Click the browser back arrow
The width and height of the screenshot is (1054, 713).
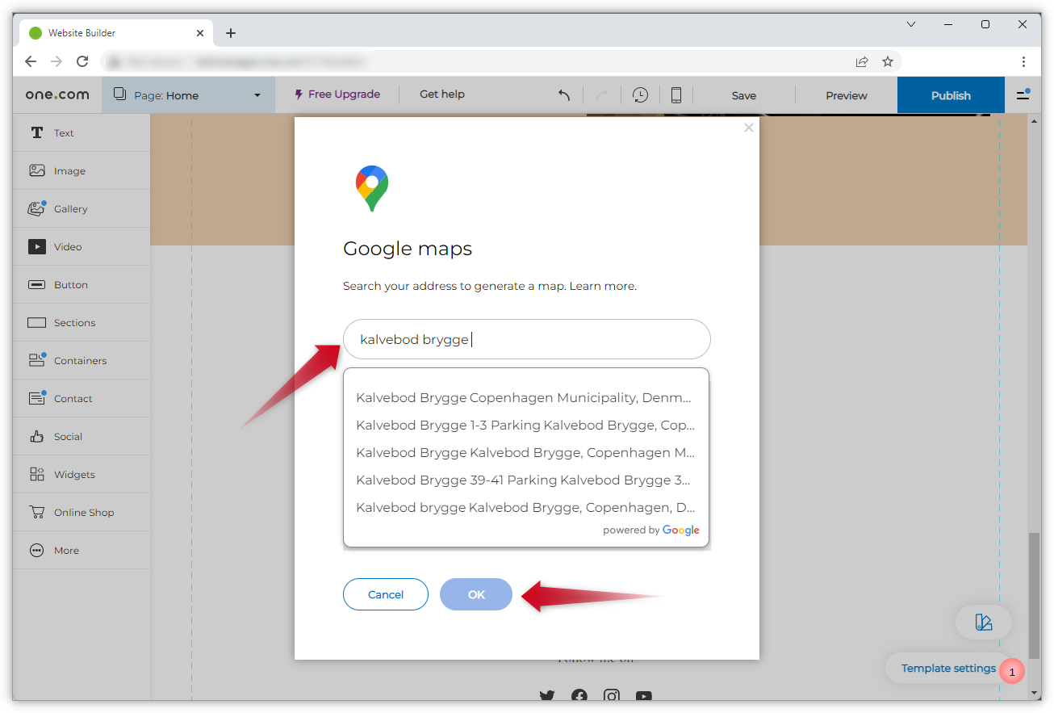[31, 61]
